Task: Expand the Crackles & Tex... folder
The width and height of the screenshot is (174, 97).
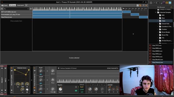Action: click(x=157, y=26)
